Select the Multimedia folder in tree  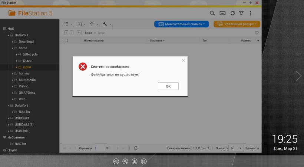click(x=27, y=80)
